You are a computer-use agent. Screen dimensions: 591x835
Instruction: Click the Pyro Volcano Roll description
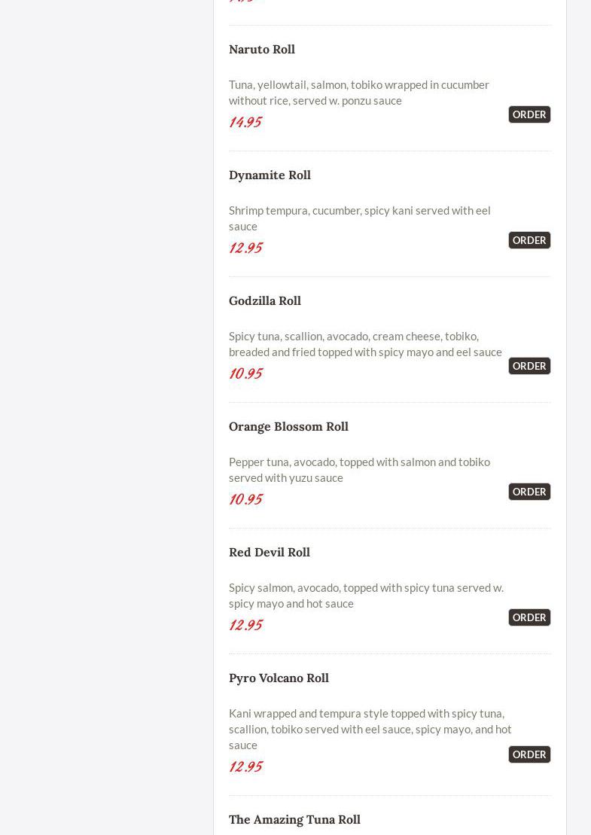(370, 728)
